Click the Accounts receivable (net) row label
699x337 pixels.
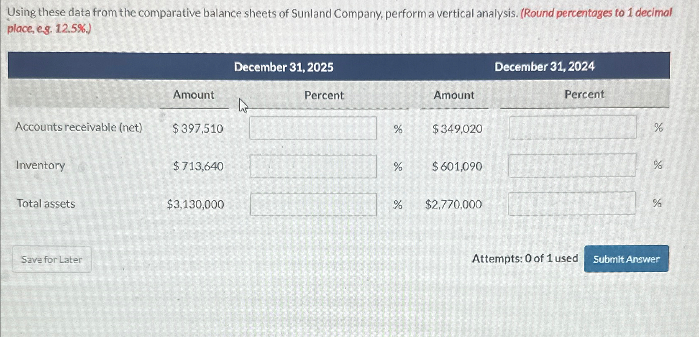79,128
